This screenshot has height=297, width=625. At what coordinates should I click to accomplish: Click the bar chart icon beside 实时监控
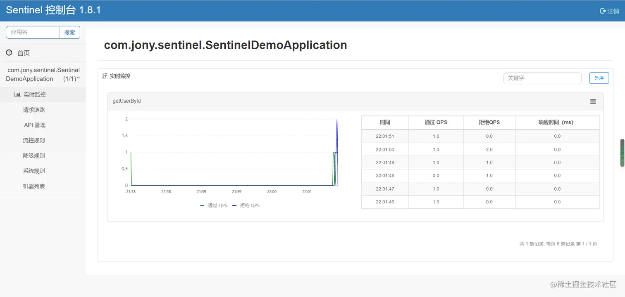17,94
